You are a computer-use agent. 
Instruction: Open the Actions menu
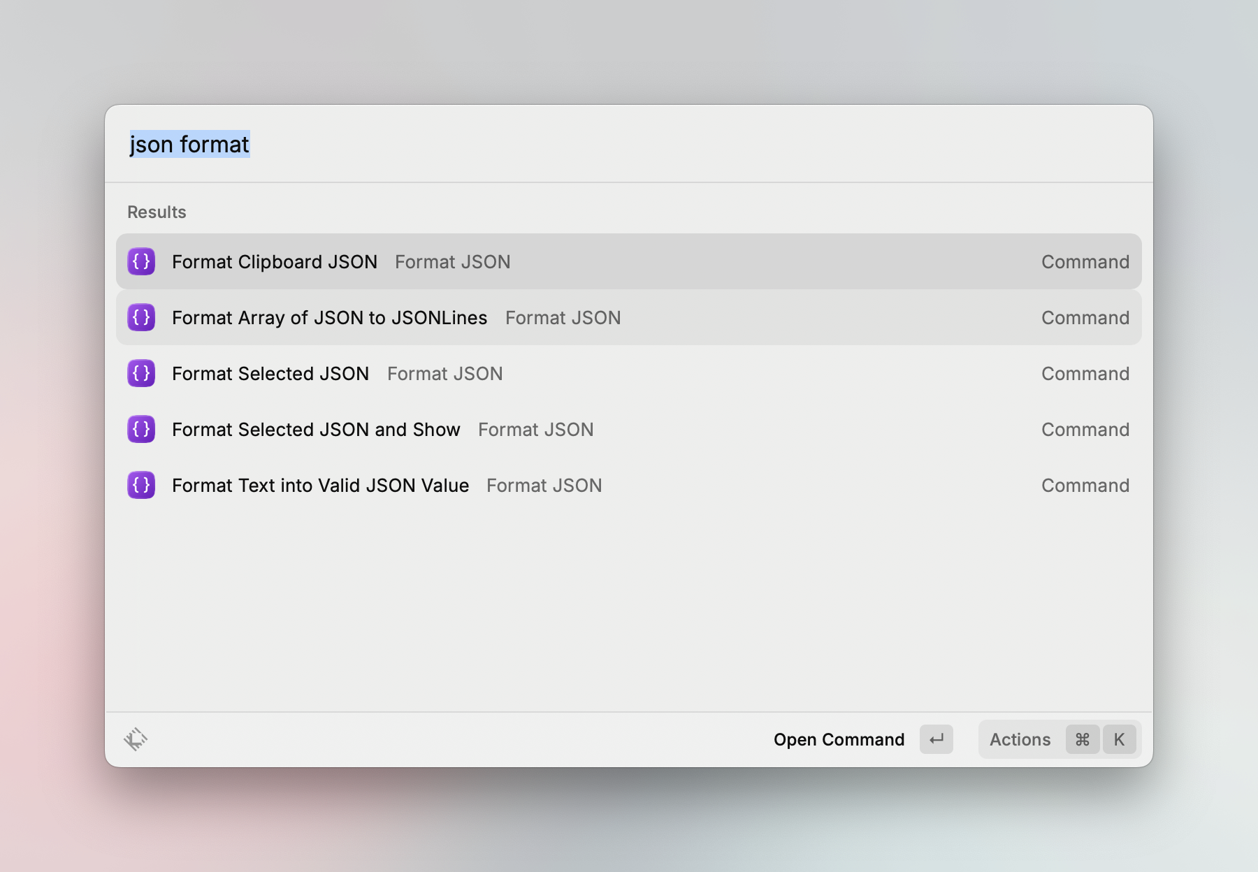(1020, 739)
